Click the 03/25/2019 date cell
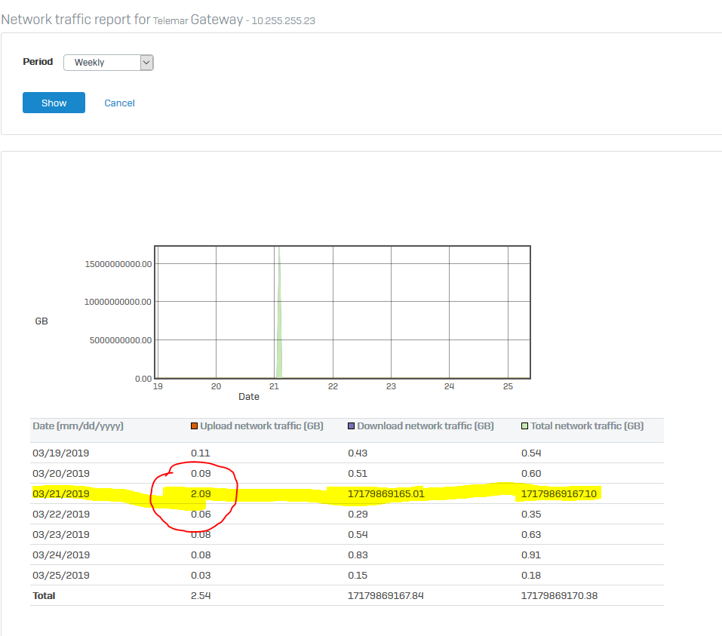 pyautogui.click(x=61, y=576)
